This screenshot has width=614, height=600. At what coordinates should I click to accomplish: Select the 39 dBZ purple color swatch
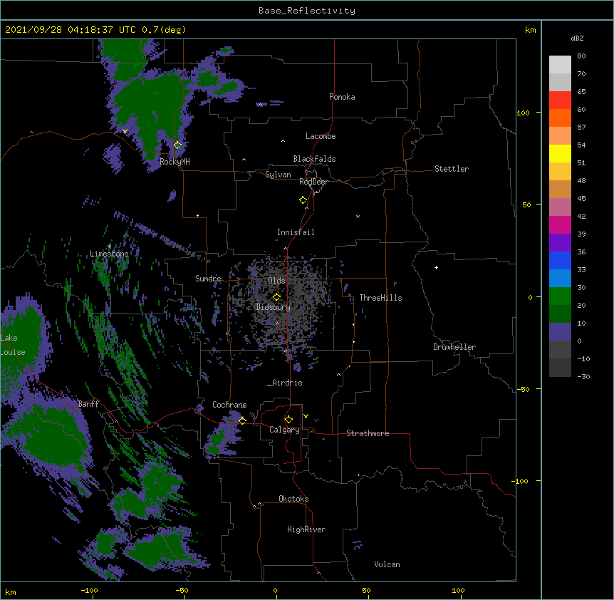pyautogui.click(x=560, y=243)
